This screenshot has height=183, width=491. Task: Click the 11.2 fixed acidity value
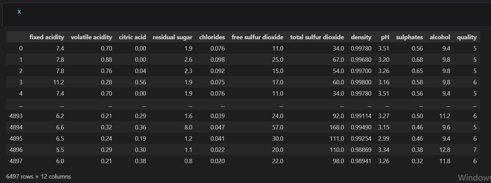[x=59, y=82]
